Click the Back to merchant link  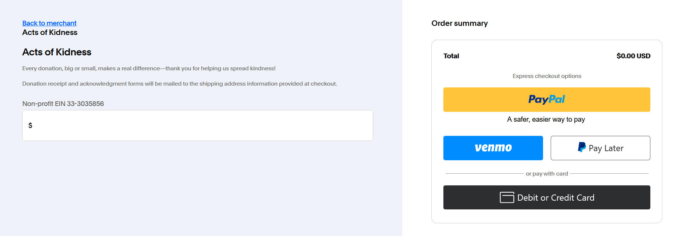(49, 23)
